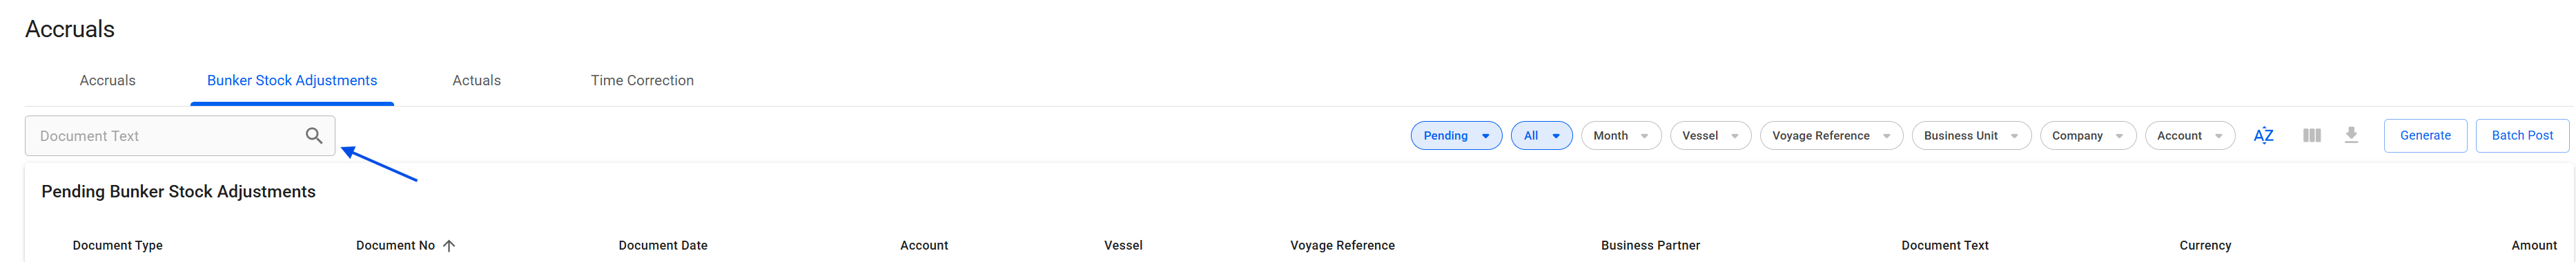Expand the Account filter chip
Viewport: 2576px width, 262px height.
pyautogui.click(x=2190, y=135)
